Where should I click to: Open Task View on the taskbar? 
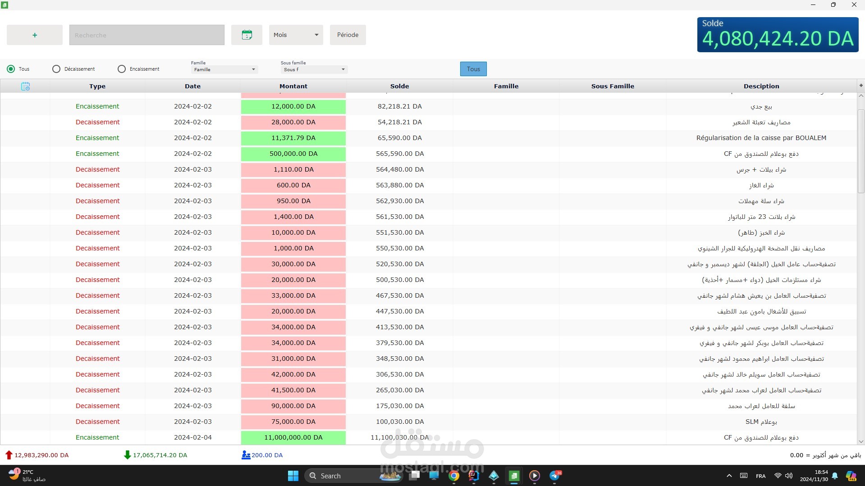coord(415,476)
